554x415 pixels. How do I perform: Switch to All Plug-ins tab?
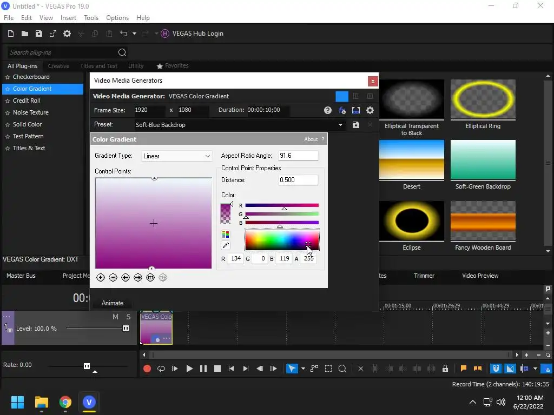pos(22,66)
